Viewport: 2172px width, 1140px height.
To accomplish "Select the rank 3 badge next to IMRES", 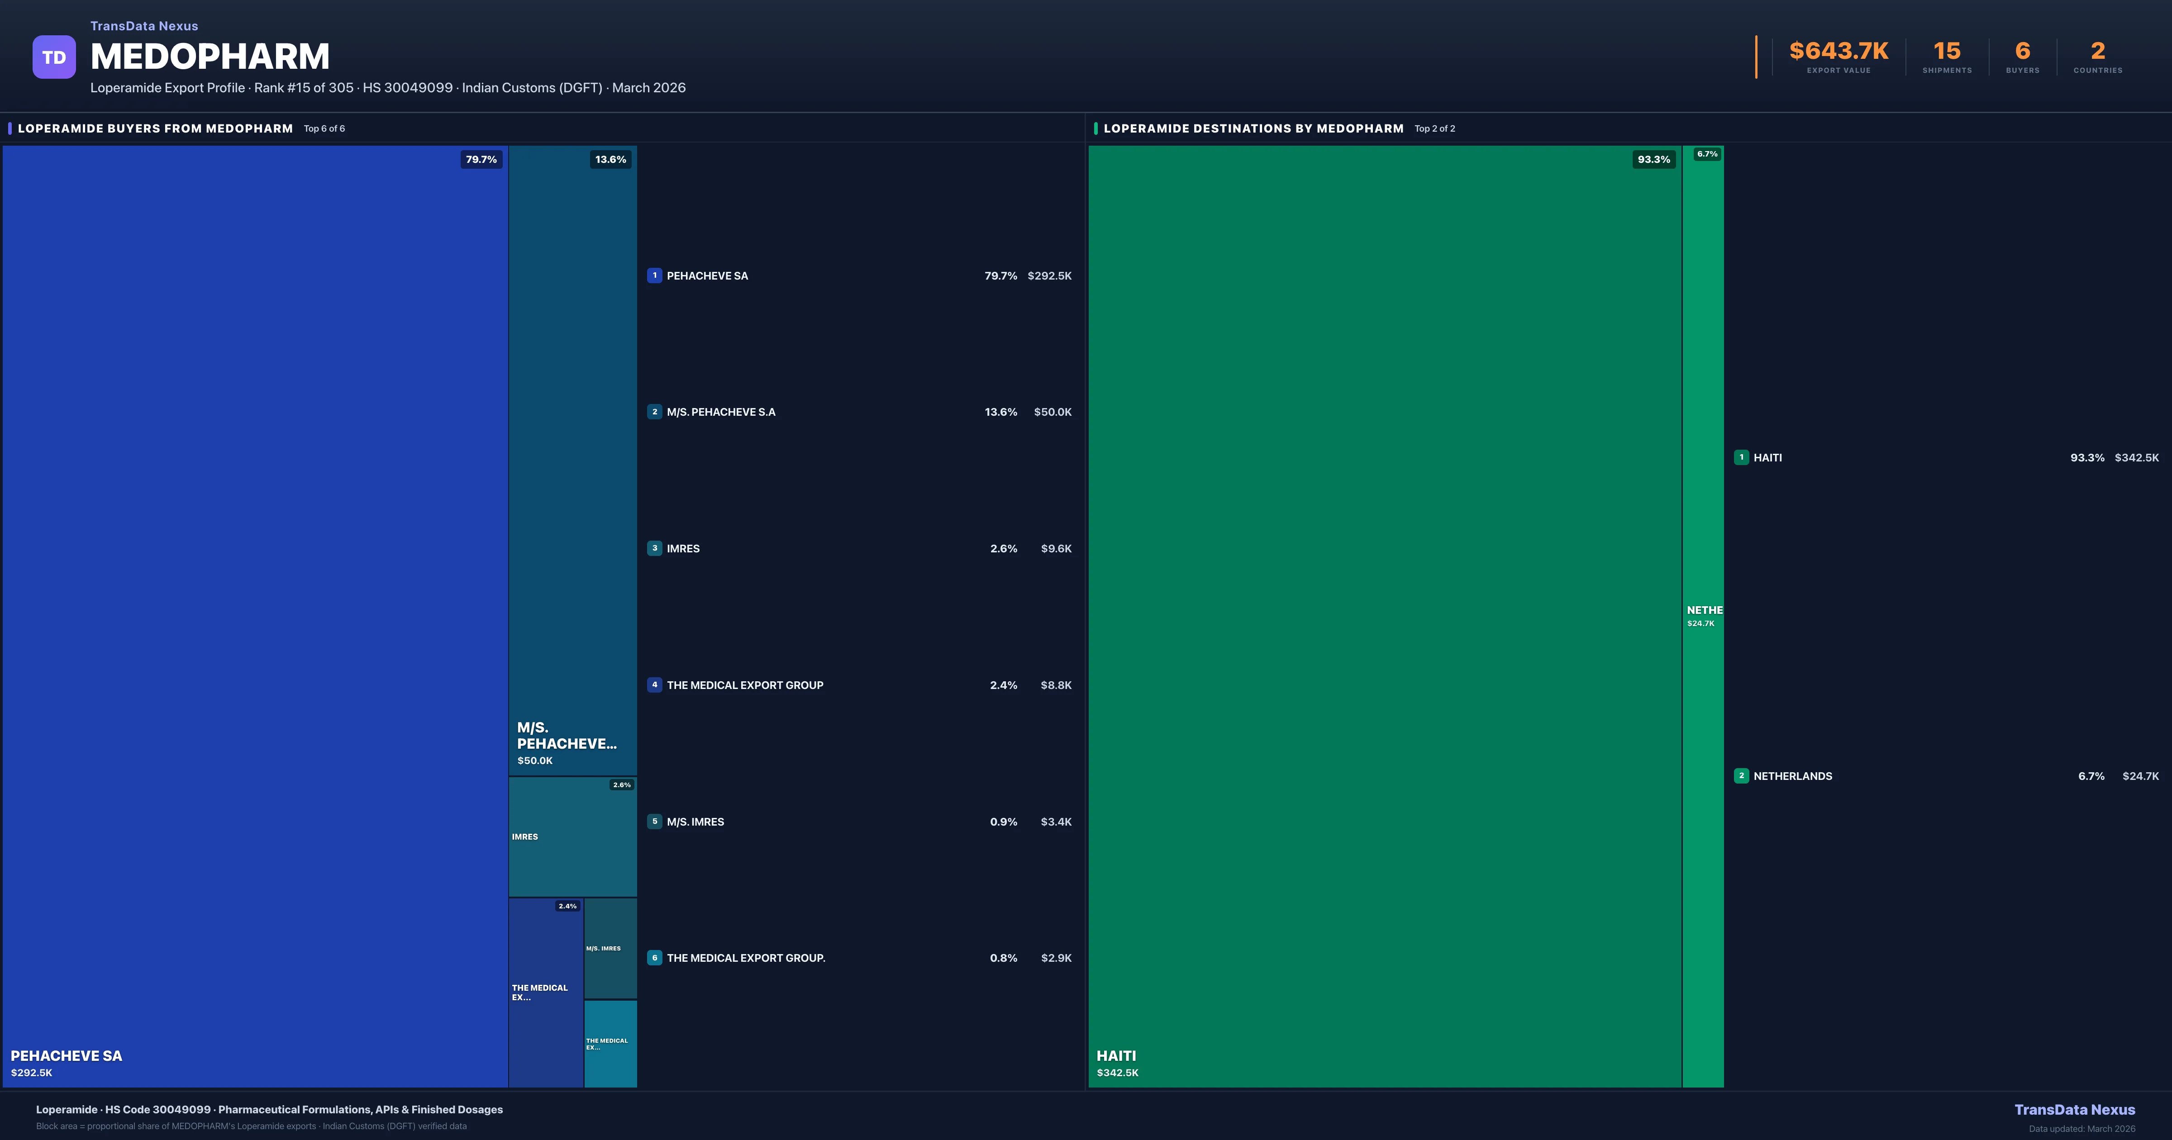I will click(x=655, y=548).
